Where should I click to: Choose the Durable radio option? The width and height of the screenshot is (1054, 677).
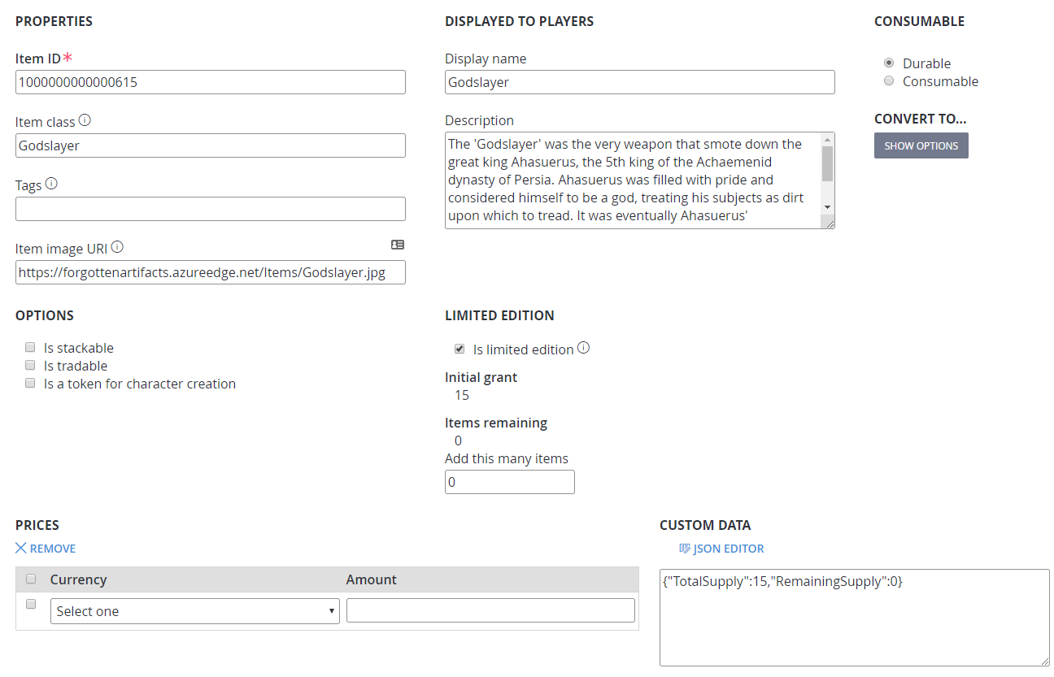click(889, 63)
